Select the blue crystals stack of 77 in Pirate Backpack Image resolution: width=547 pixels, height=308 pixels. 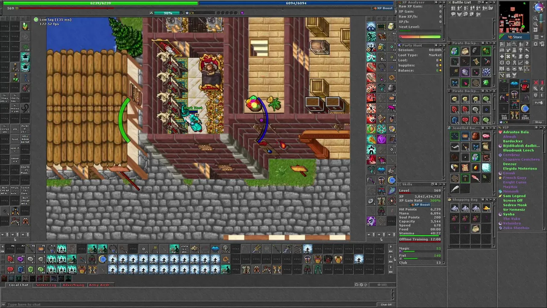[x=486, y=72]
